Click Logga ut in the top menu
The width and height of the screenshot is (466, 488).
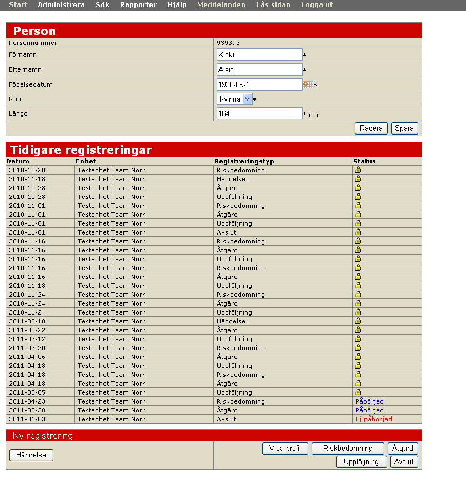point(317,5)
